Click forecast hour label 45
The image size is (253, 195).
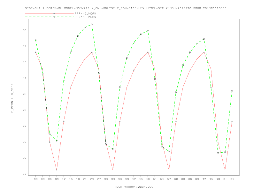pyautogui.click(x=141, y=179)
